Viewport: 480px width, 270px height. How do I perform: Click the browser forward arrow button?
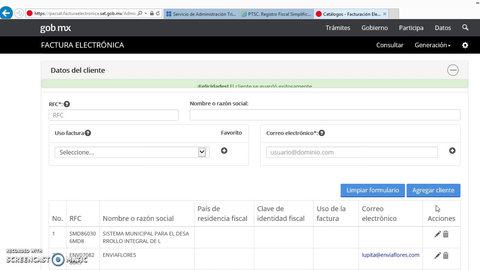tap(19, 13)
